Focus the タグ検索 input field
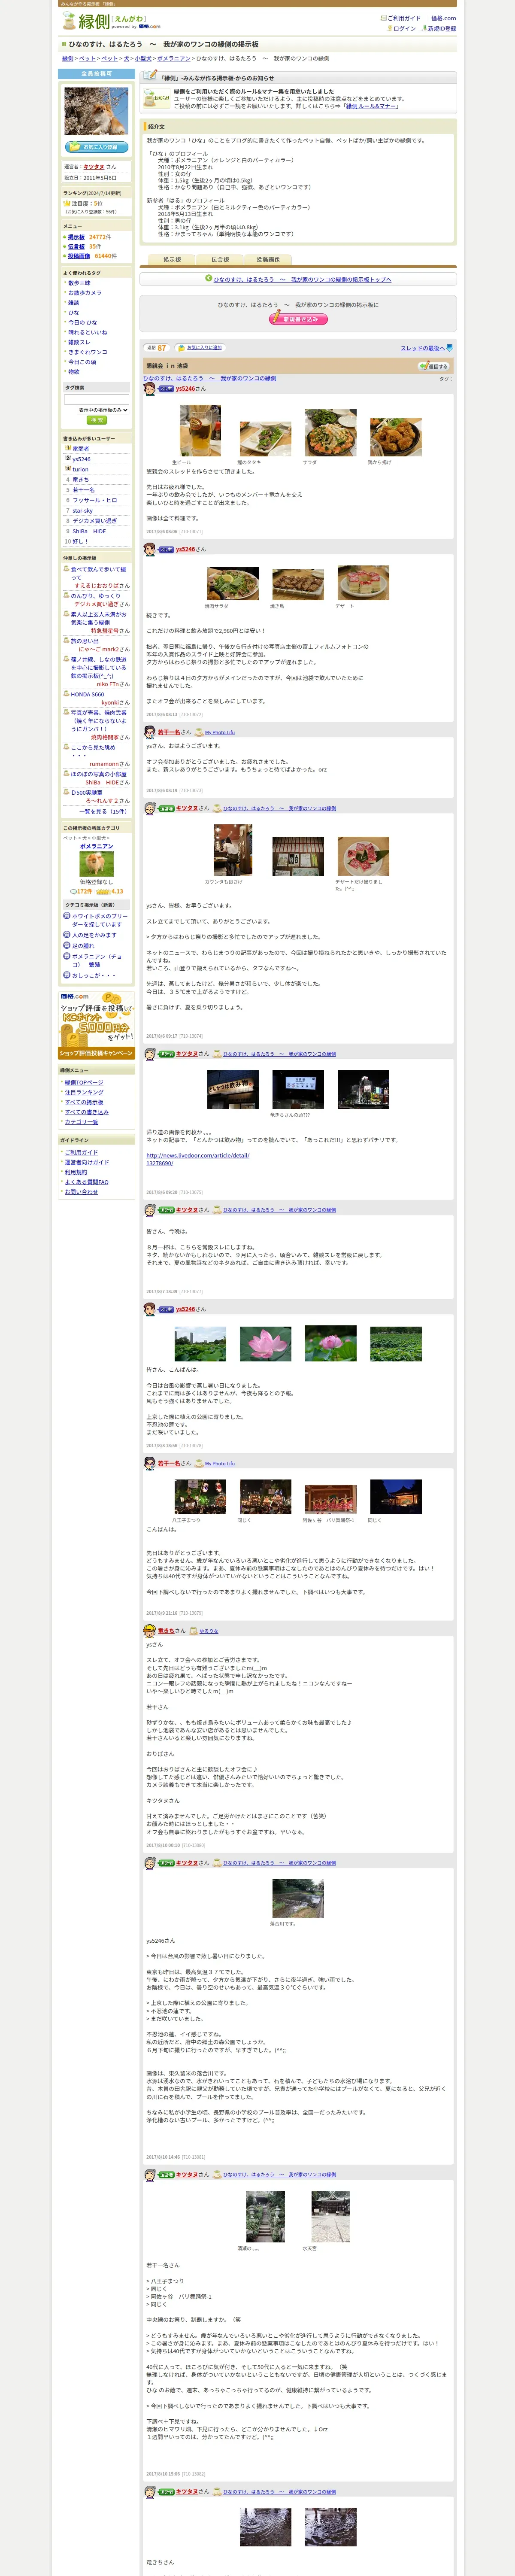Viewport: 515px width, 2576px height. pyautogui.click(x=96, y=399)
